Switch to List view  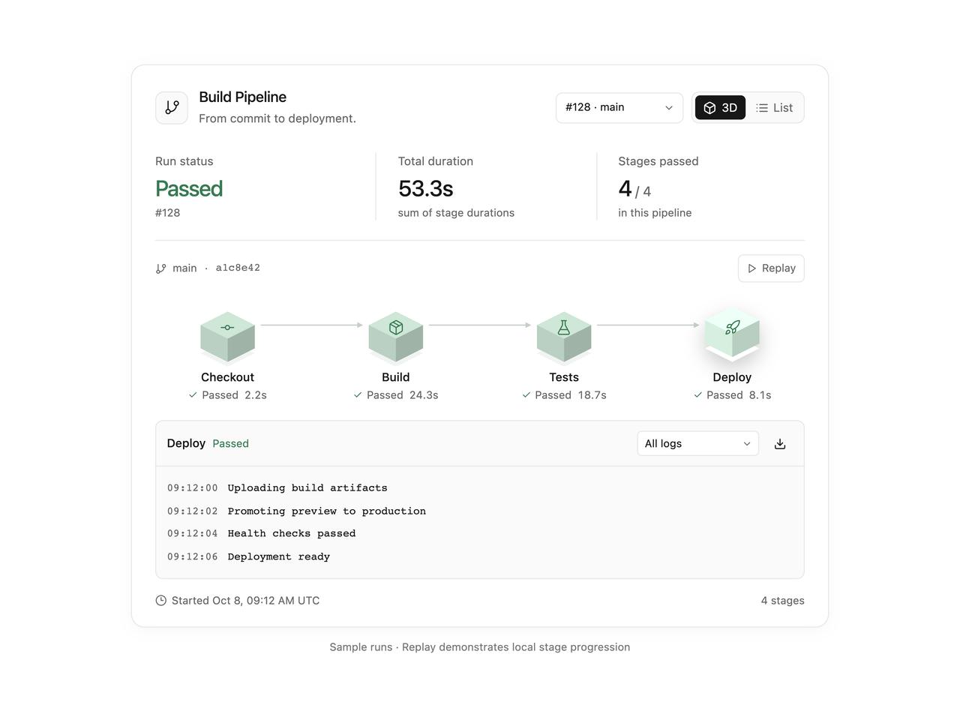click(774, 108)
